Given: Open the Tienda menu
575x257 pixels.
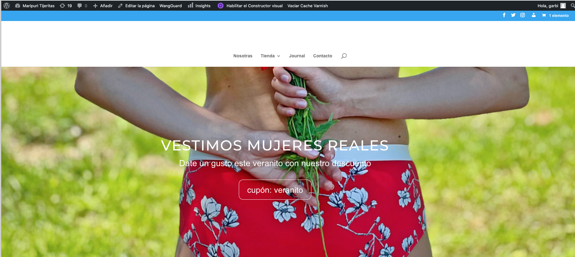Looking at the screenshot, I should pos(267,56).
